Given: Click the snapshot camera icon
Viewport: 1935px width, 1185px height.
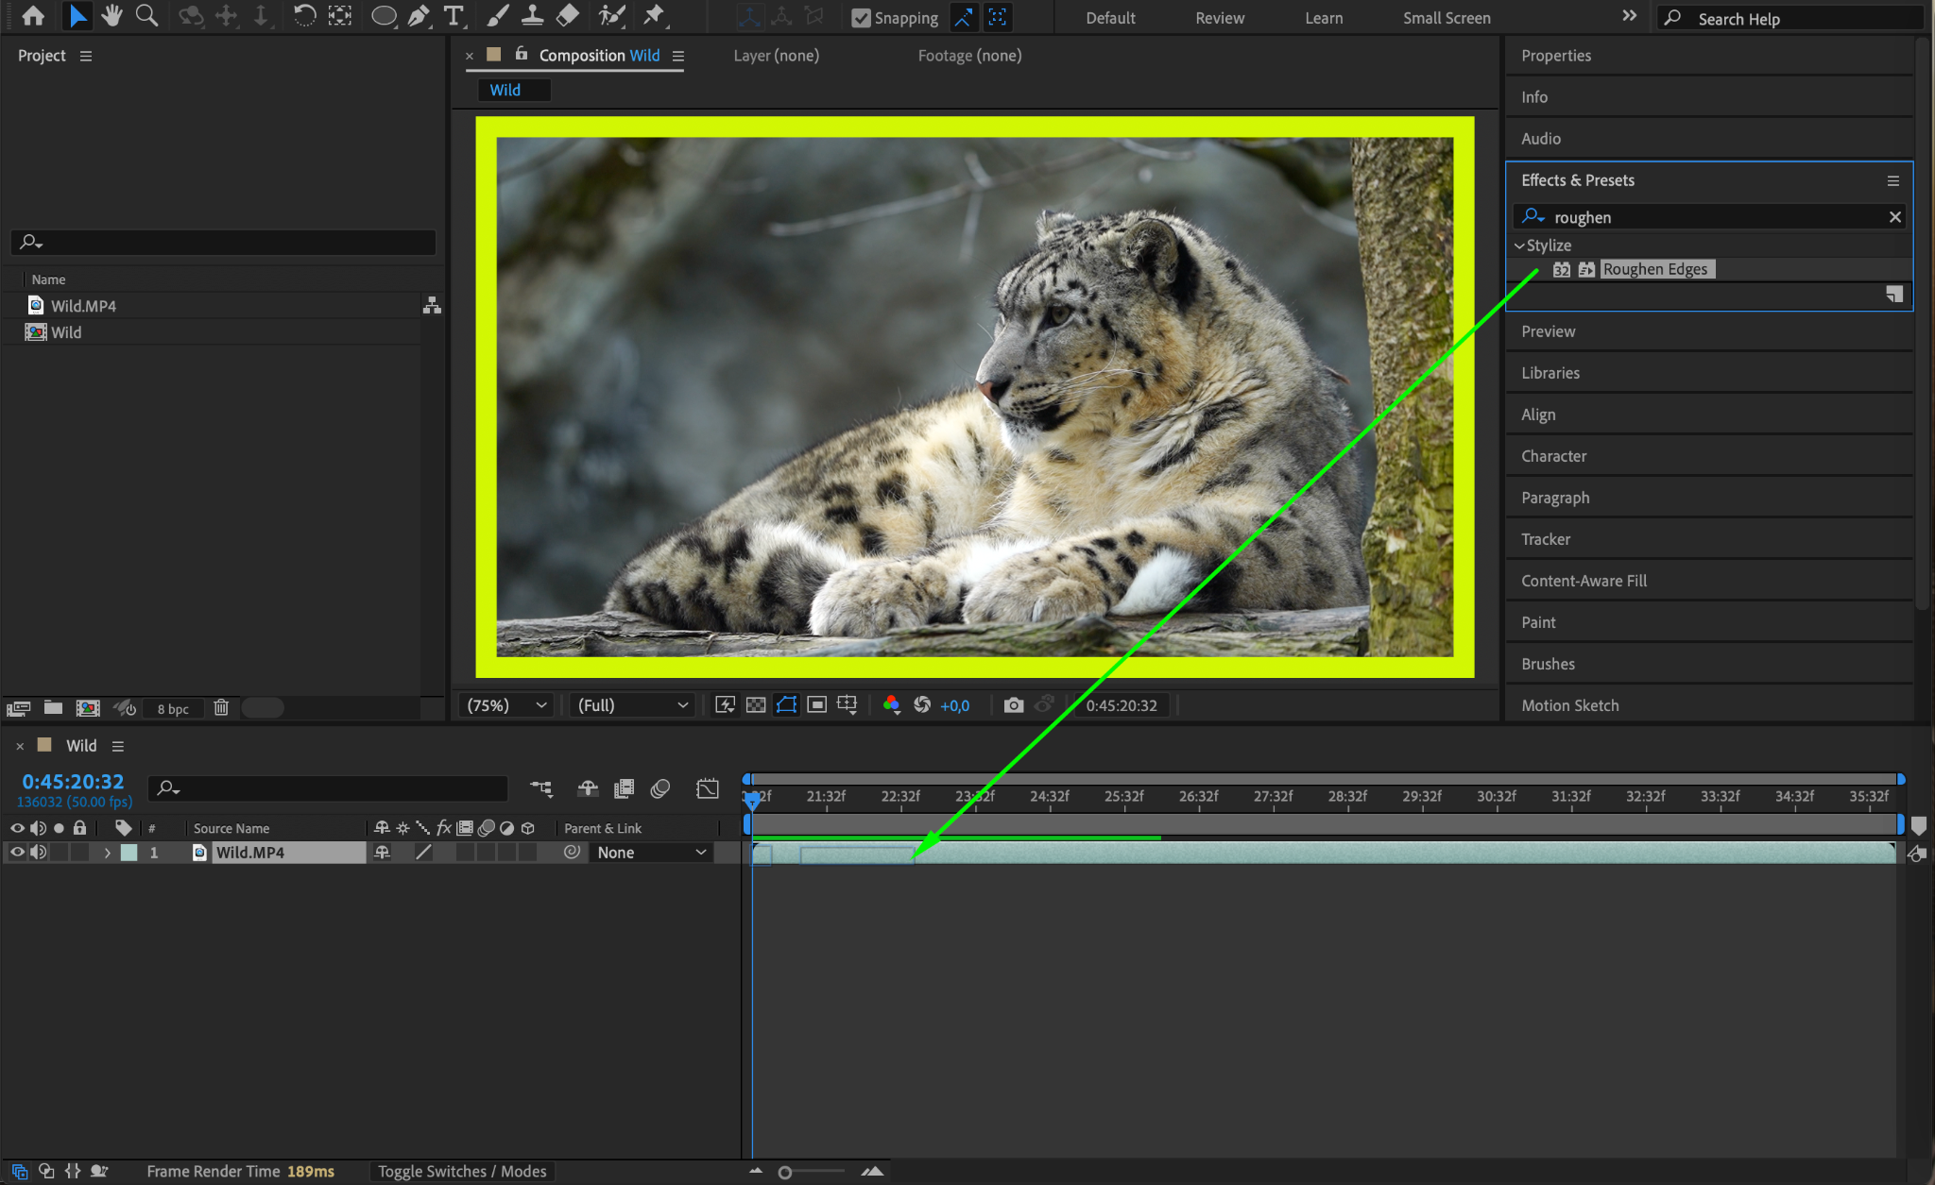Looking at the screenshot, I should coord(1013,705).
